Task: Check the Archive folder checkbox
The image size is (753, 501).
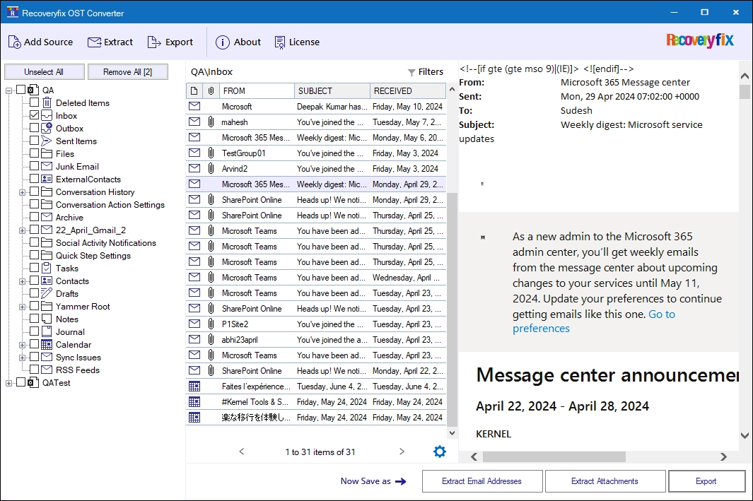Action: click(34, 217)
